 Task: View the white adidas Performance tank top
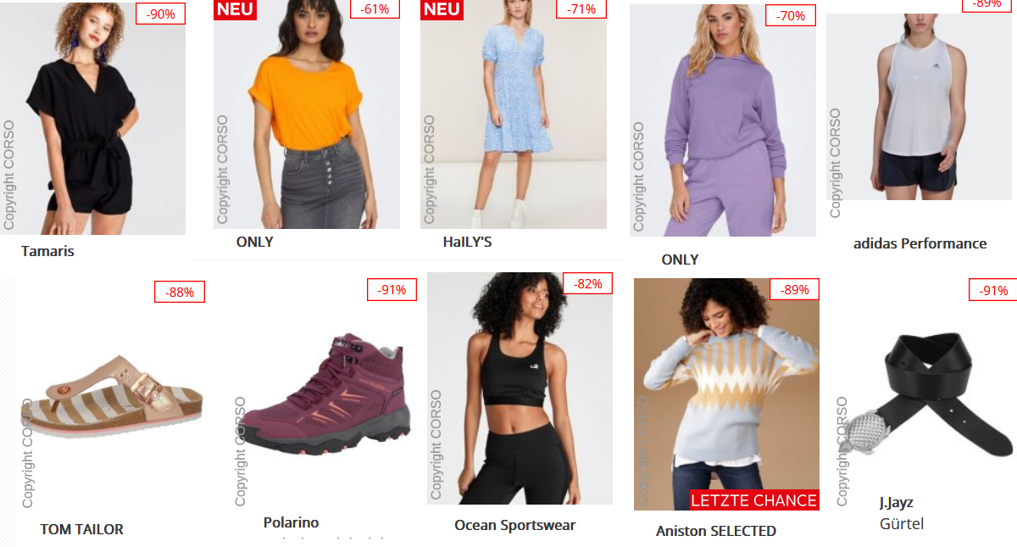click(920, 107)
